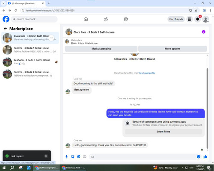The height and width of the screenshot is (171, 214).
Task: Open the Windows Start menu
Action: click(x=4, y=168)
